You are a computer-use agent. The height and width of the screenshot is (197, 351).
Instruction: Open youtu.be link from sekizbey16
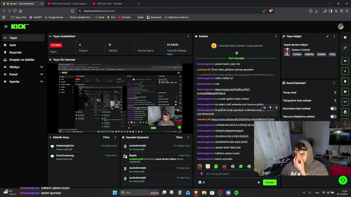[x=243, y=119]
